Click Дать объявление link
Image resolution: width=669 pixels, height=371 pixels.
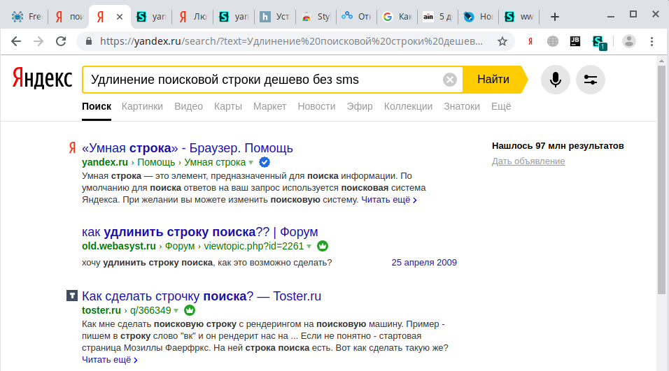point(528,161)
